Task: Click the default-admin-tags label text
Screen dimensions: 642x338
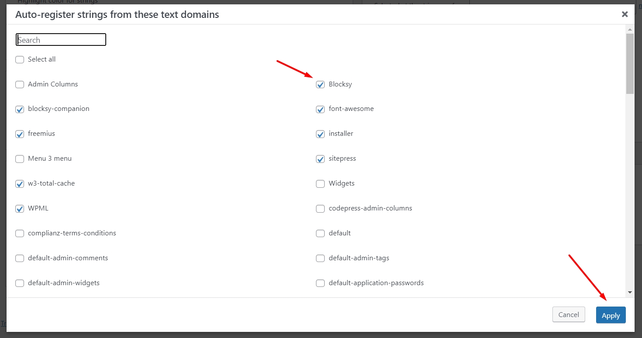Action: (359, 258)
